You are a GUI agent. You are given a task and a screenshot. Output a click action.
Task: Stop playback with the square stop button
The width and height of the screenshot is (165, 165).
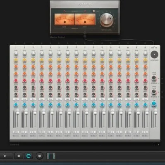point(19,156)
